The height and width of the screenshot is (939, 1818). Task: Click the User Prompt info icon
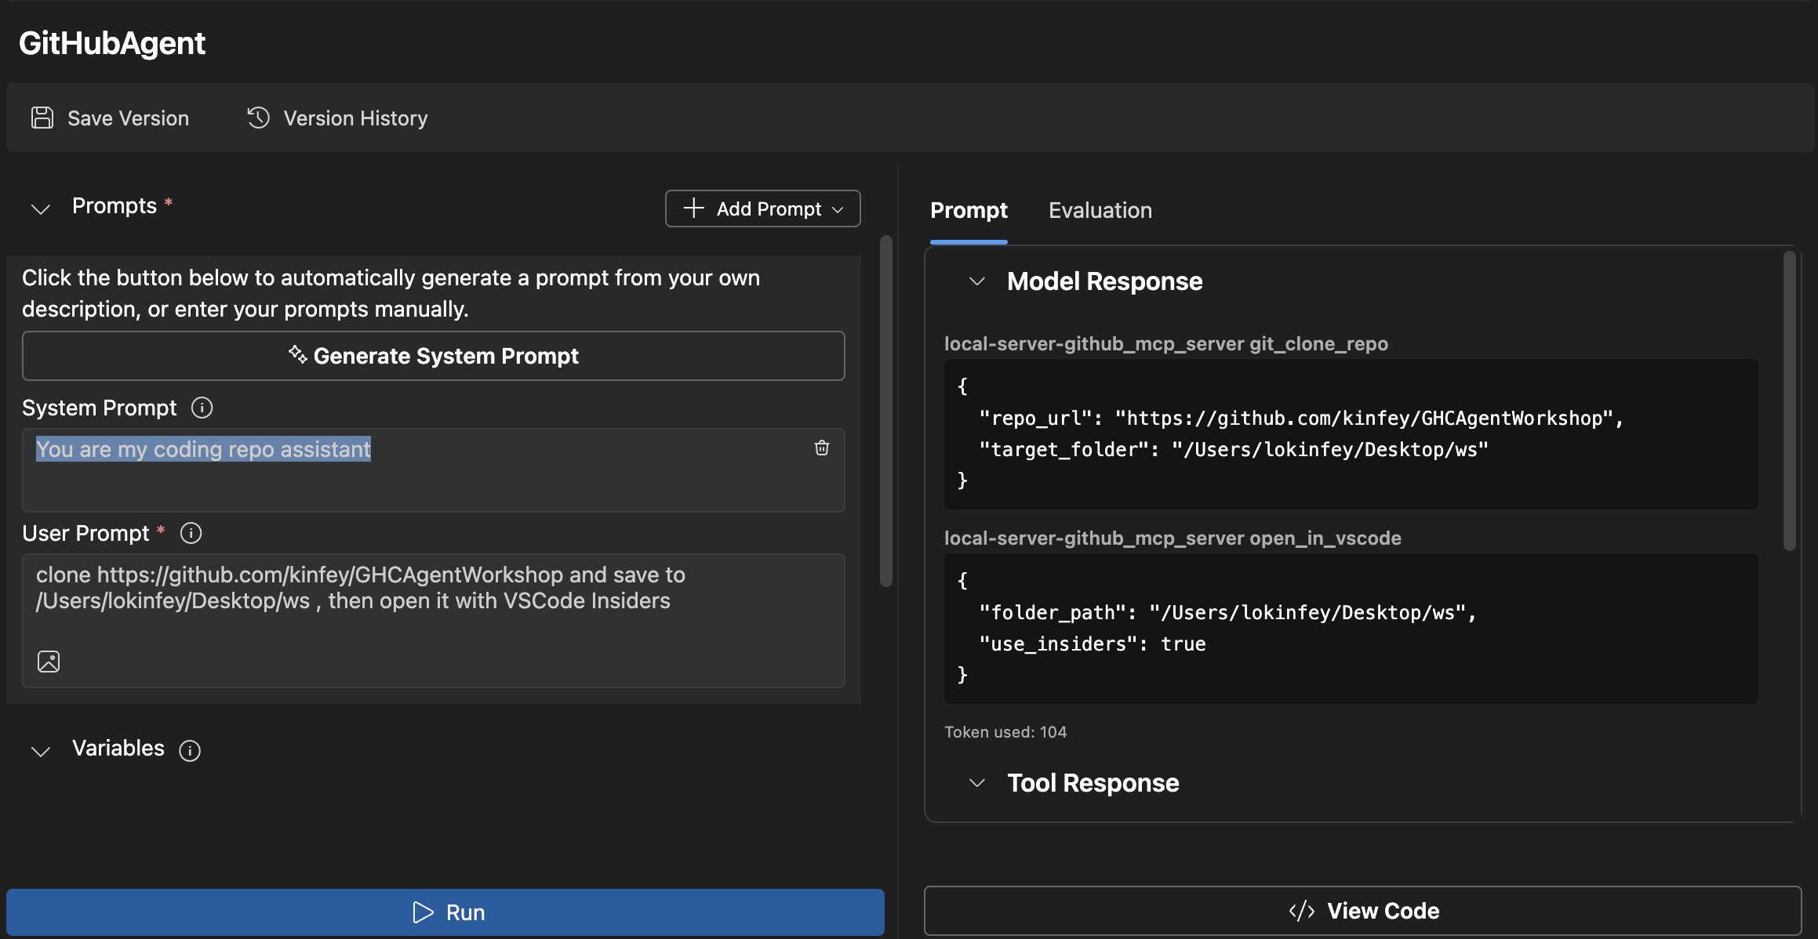[191, 533]
